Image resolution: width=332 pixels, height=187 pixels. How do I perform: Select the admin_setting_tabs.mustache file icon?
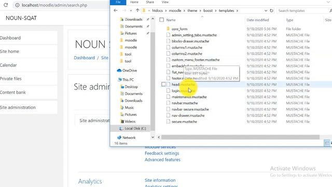tap(168, 35)
